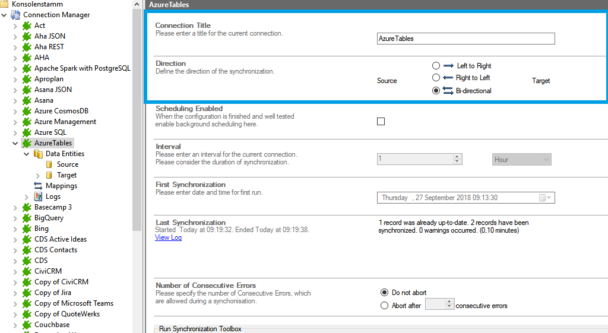The width and height of the screenshot is (608, 333).
Task: Select Left to Right direction
Action: [436, 66]
